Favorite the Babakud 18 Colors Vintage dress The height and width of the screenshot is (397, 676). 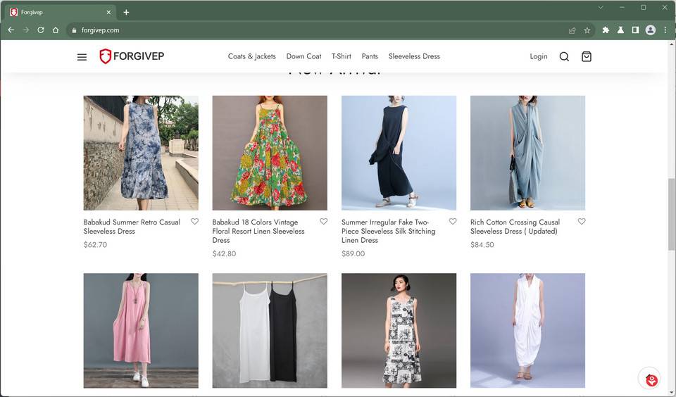click(x=324, y=222)
